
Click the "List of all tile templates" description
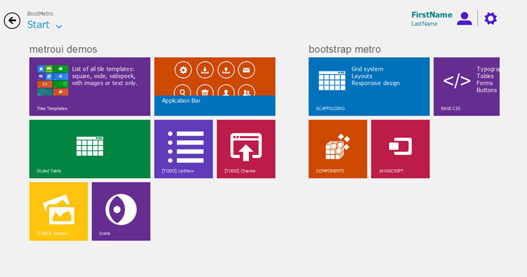(x=105, y=76)
